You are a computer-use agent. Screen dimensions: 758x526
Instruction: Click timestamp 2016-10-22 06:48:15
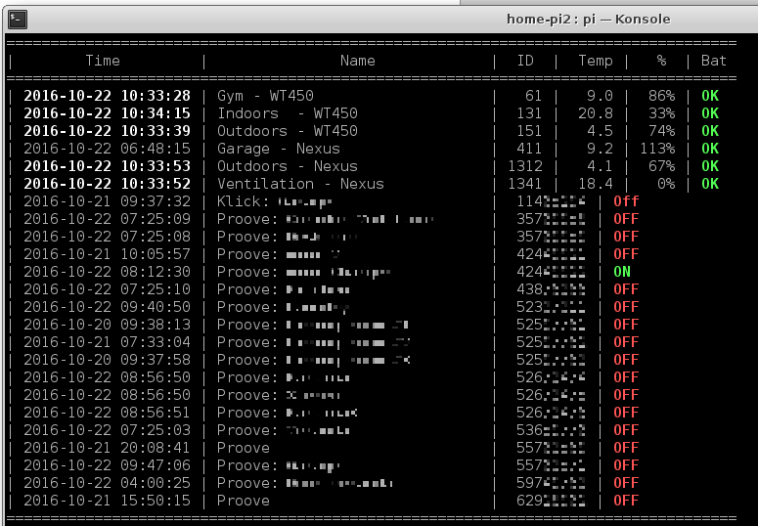coord(107,149)
